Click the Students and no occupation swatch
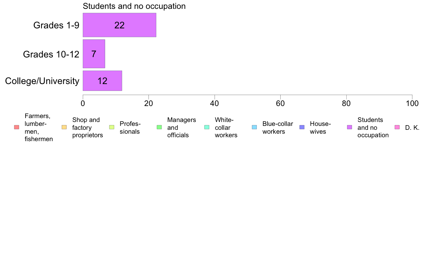Image resolution: width=422 pixels, height=261 pixels. (350, 127)
